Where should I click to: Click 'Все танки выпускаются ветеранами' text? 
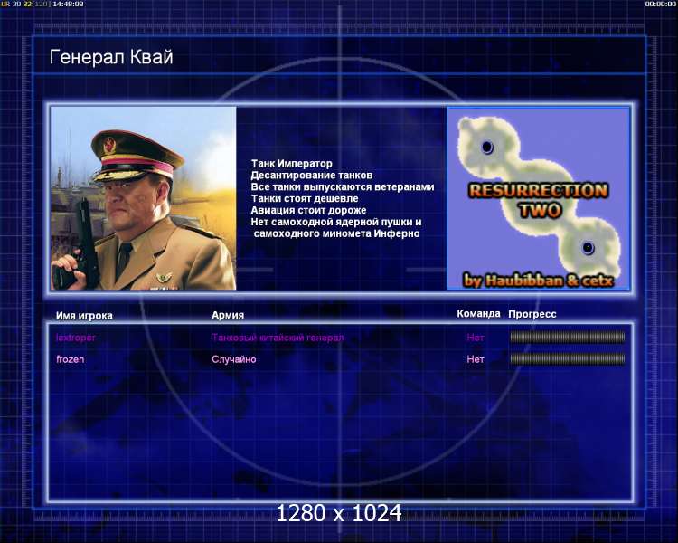(x=343, y=187)
